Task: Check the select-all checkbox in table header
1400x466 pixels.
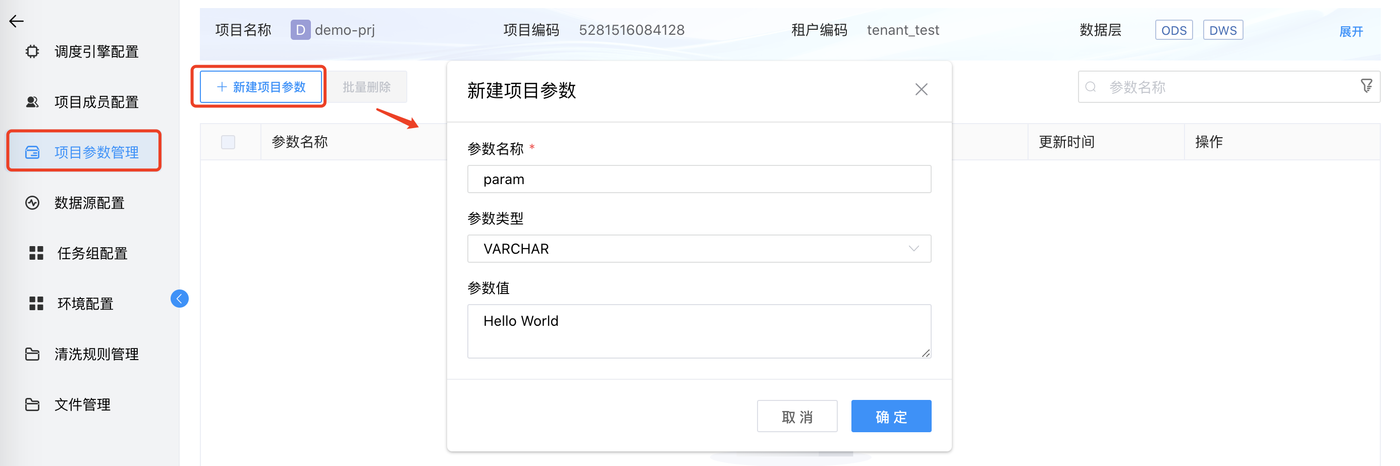Action: tap(228, 142)
